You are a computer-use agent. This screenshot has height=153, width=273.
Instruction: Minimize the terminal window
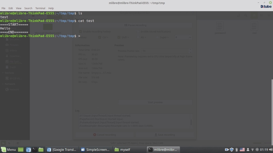(258, 3)
